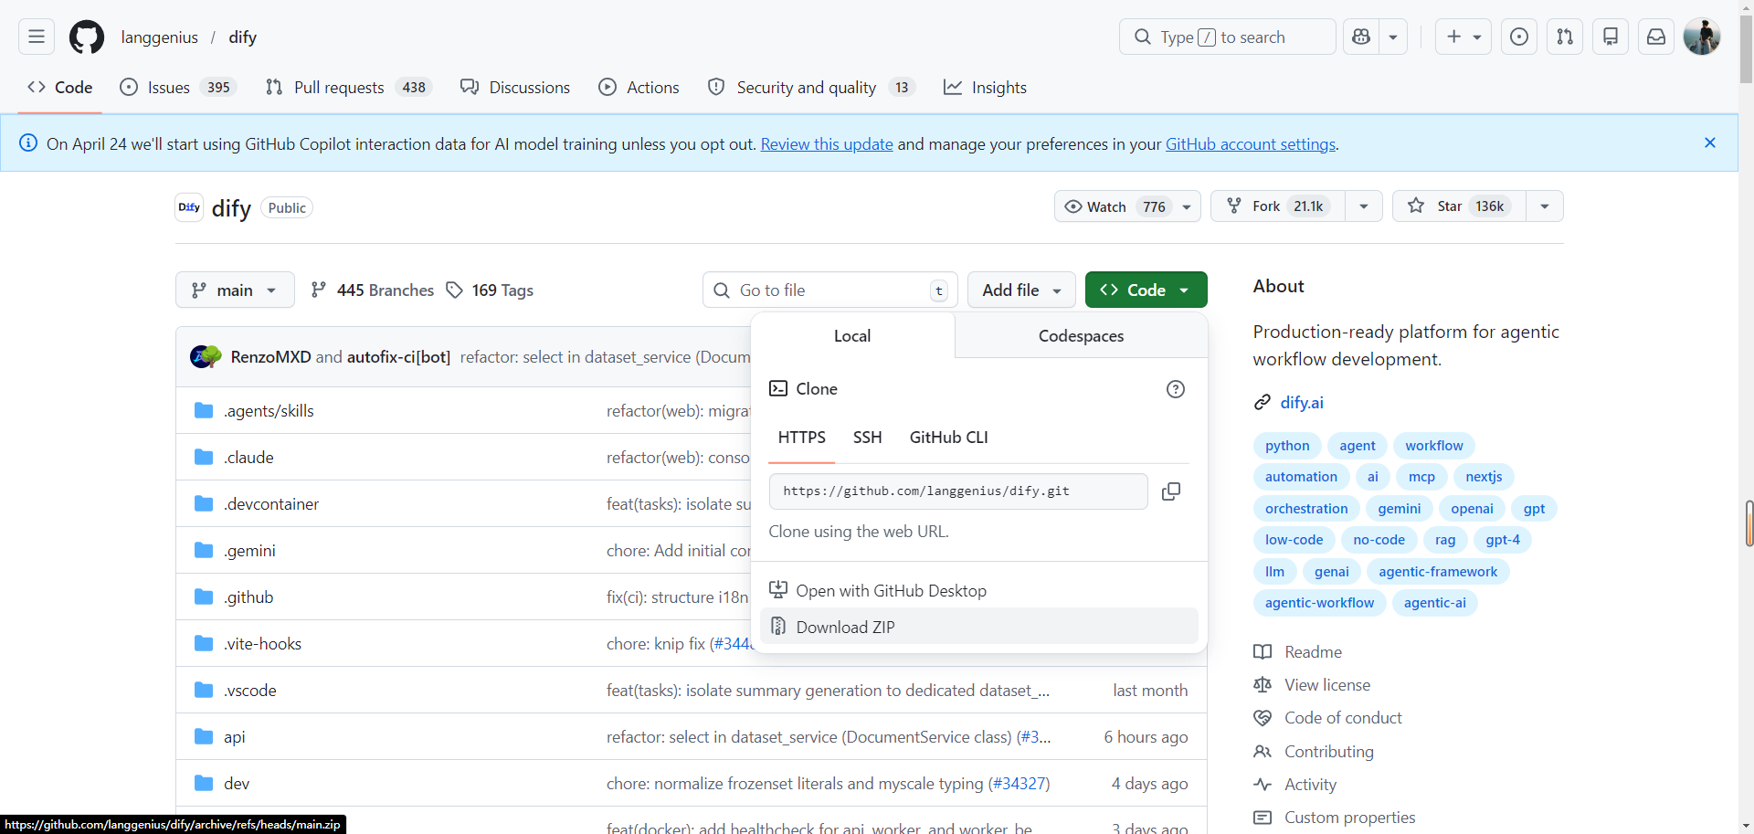The height and width of the screenshot is (834, 1754).
Task: Focus the Type / to search box
Action: (1227, 37)
